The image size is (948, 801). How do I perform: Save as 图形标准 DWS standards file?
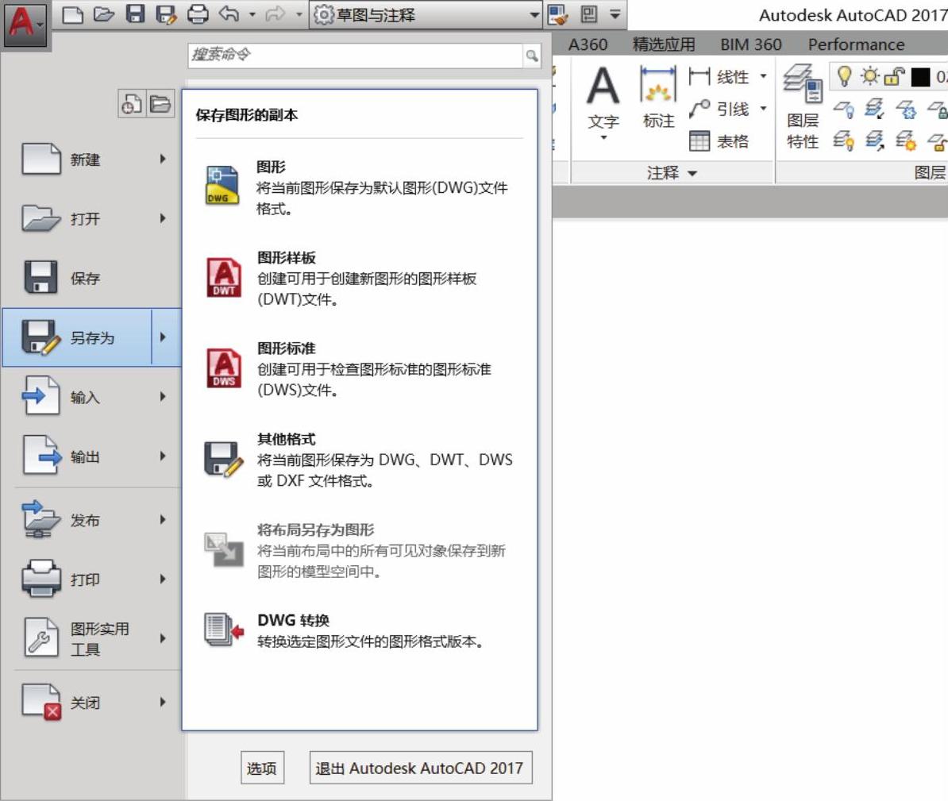click(359, 369)
